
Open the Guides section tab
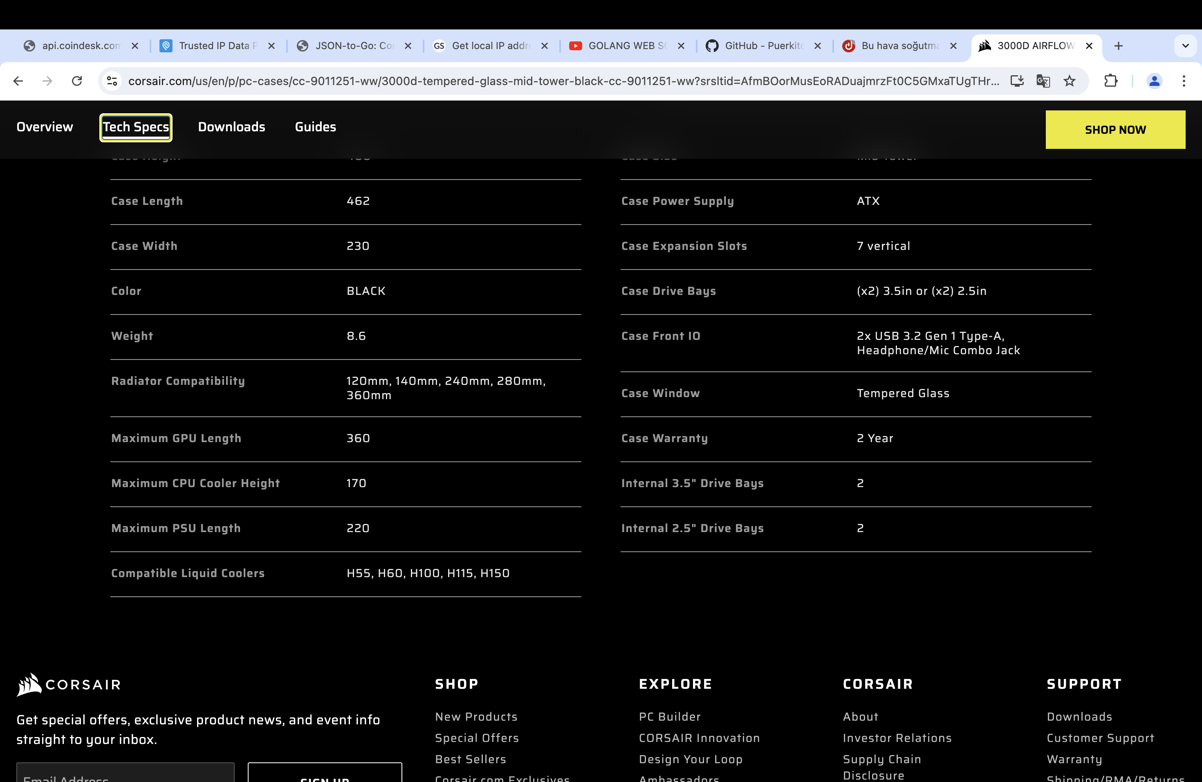(x=315, y=127)
